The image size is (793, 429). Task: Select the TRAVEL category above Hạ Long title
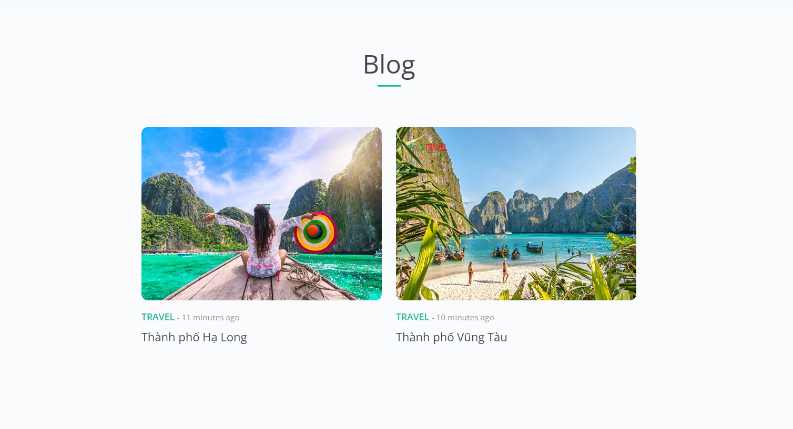click(x=158, y=317)
